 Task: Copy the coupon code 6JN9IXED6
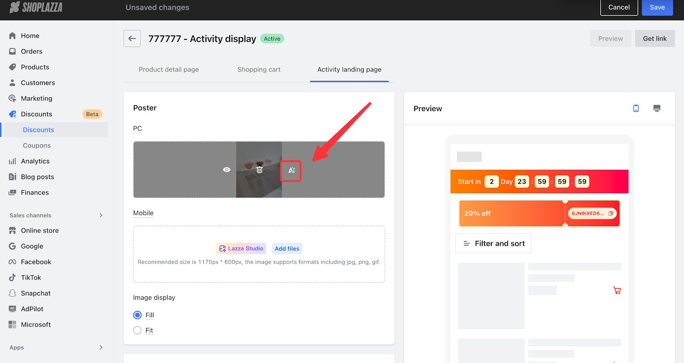(x=610, y=213)
